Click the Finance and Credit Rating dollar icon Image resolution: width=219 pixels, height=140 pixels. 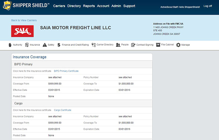pyautogui.click(x=59, y=45)
